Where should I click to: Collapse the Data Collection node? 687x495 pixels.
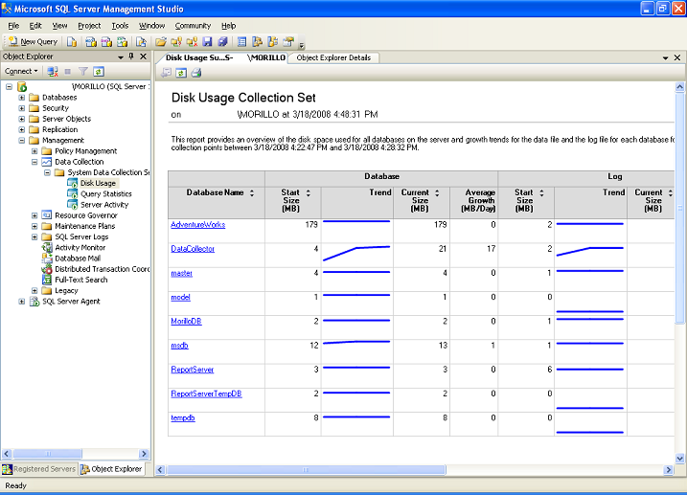coord(34,162)
